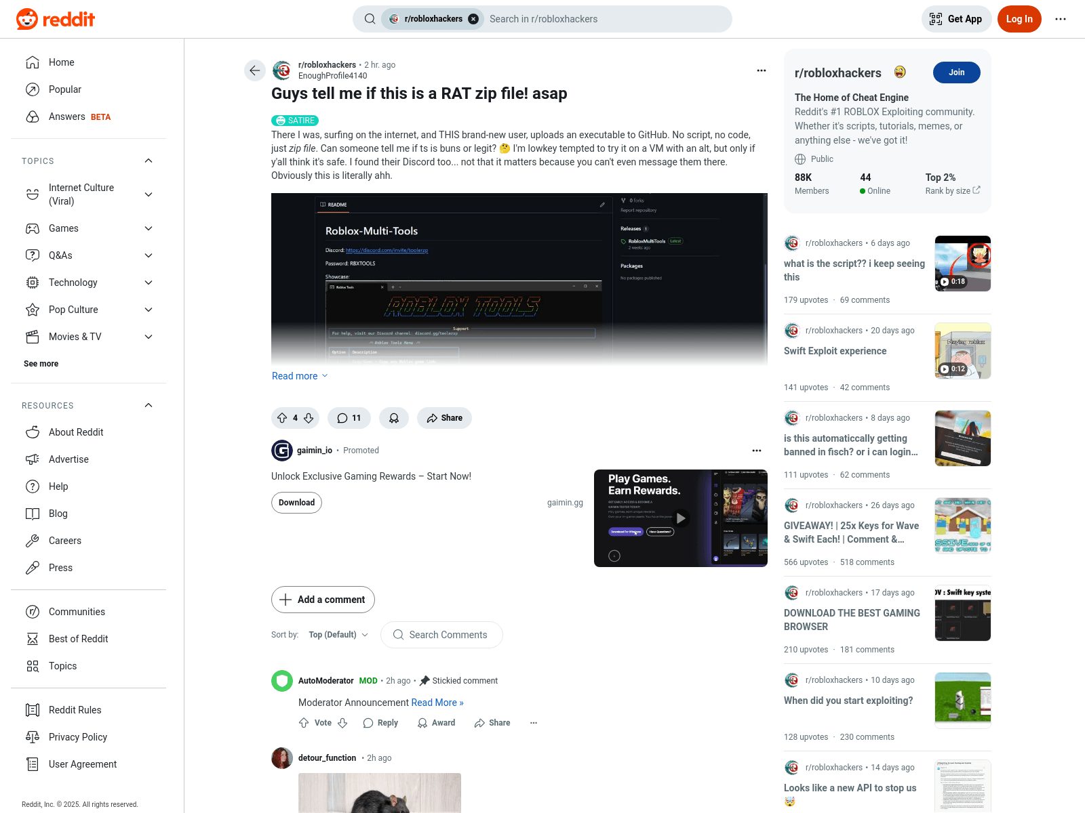Viewport: 1085px width, 813px height.
Task: Reply to AutoModerator comment
Action: click(380, 723)
